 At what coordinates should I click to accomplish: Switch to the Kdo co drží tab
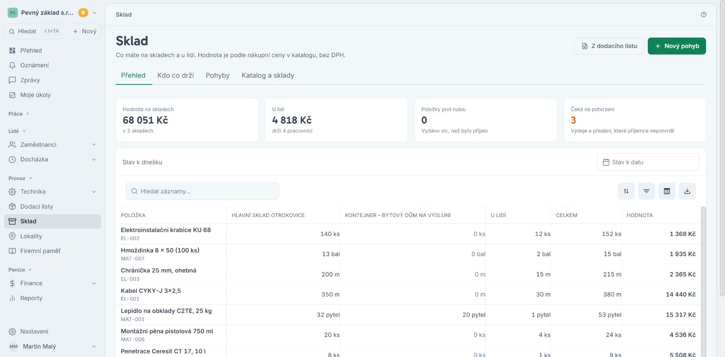click(x=176, y=75)
